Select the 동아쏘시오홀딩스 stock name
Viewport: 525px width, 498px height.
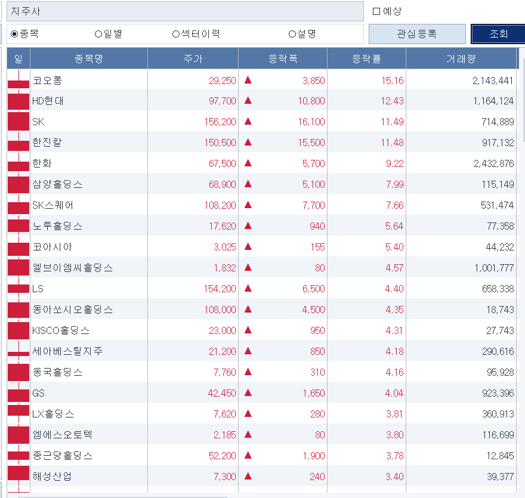pos(72,310)
